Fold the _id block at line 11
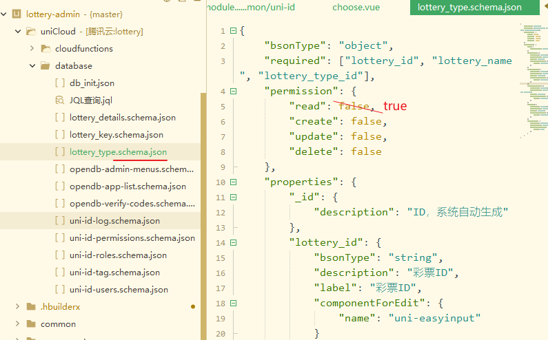Image resolution: width=548 pixels, height=340 pixels. click(x=234, y=198)
